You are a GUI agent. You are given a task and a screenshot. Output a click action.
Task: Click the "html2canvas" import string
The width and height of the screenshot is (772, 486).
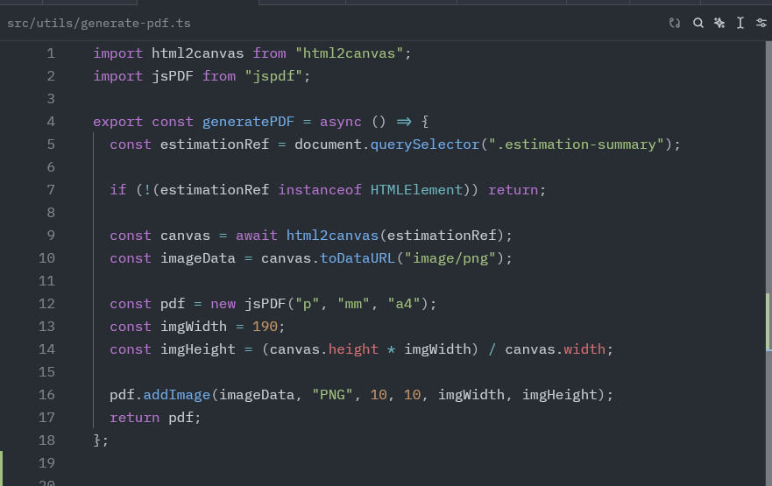(x=349, y=53)
